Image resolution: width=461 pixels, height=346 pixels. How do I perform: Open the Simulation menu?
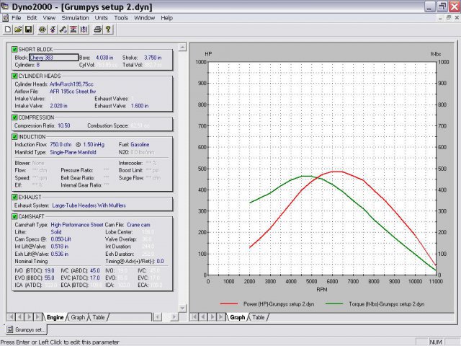[75, 17]
